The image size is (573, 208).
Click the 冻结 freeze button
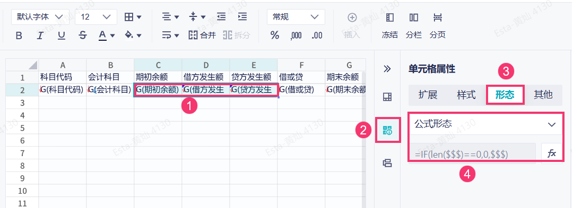[390, 26]
